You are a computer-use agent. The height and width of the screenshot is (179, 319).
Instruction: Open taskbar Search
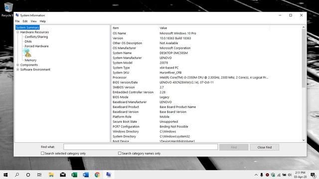click(x=17, y=175)
